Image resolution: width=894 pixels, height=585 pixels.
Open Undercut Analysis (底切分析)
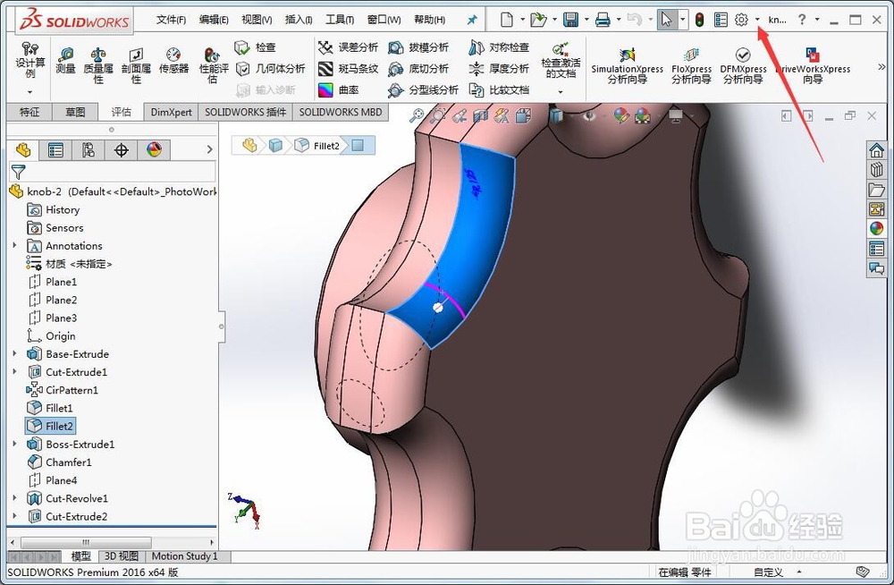[x=418, y=69]
